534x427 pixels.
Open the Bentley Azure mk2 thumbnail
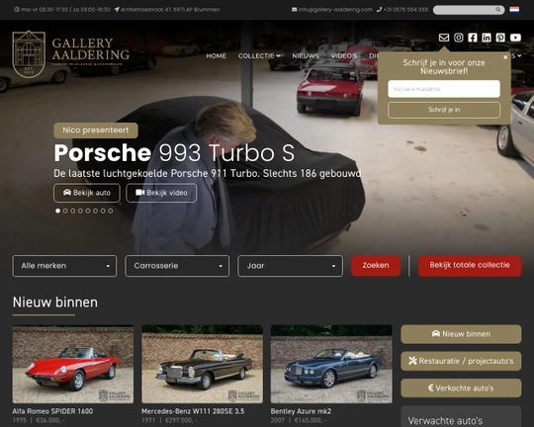pyautogui.click(x=331, y=364)
